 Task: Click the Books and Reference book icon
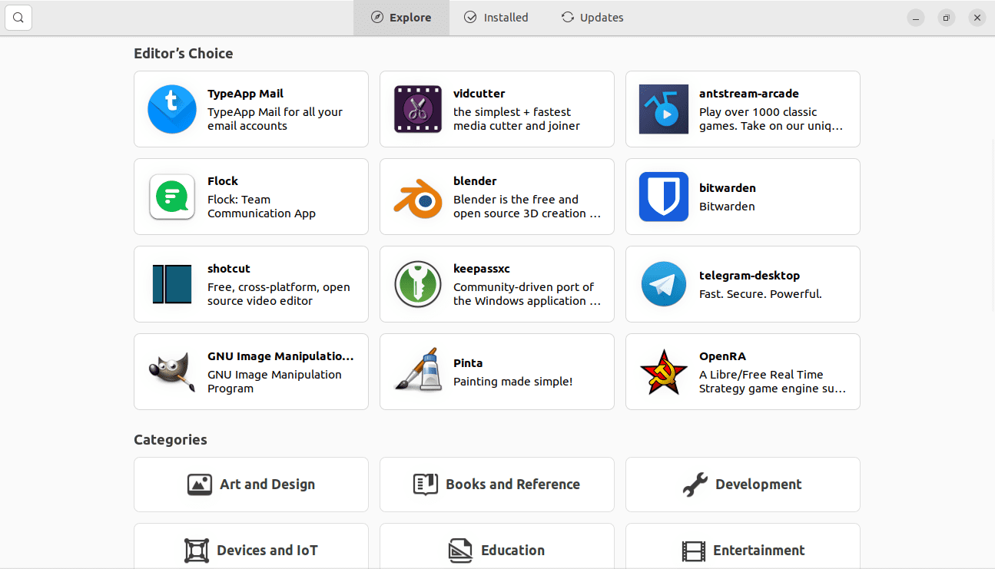(426, 485)
